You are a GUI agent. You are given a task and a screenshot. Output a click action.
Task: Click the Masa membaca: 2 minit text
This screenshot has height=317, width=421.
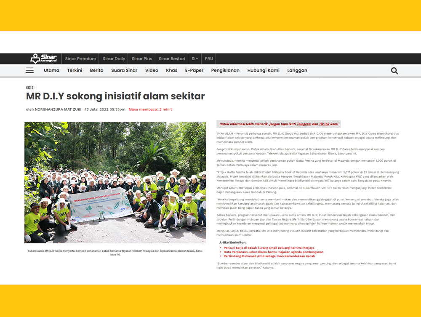[150, 109]
